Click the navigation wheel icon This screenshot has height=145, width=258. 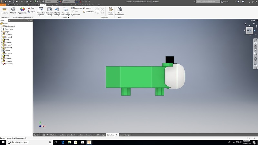255,43
